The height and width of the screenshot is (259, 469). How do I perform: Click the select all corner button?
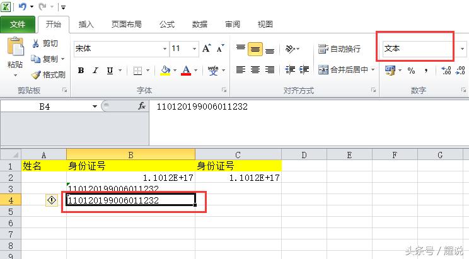tap(11, 155)
